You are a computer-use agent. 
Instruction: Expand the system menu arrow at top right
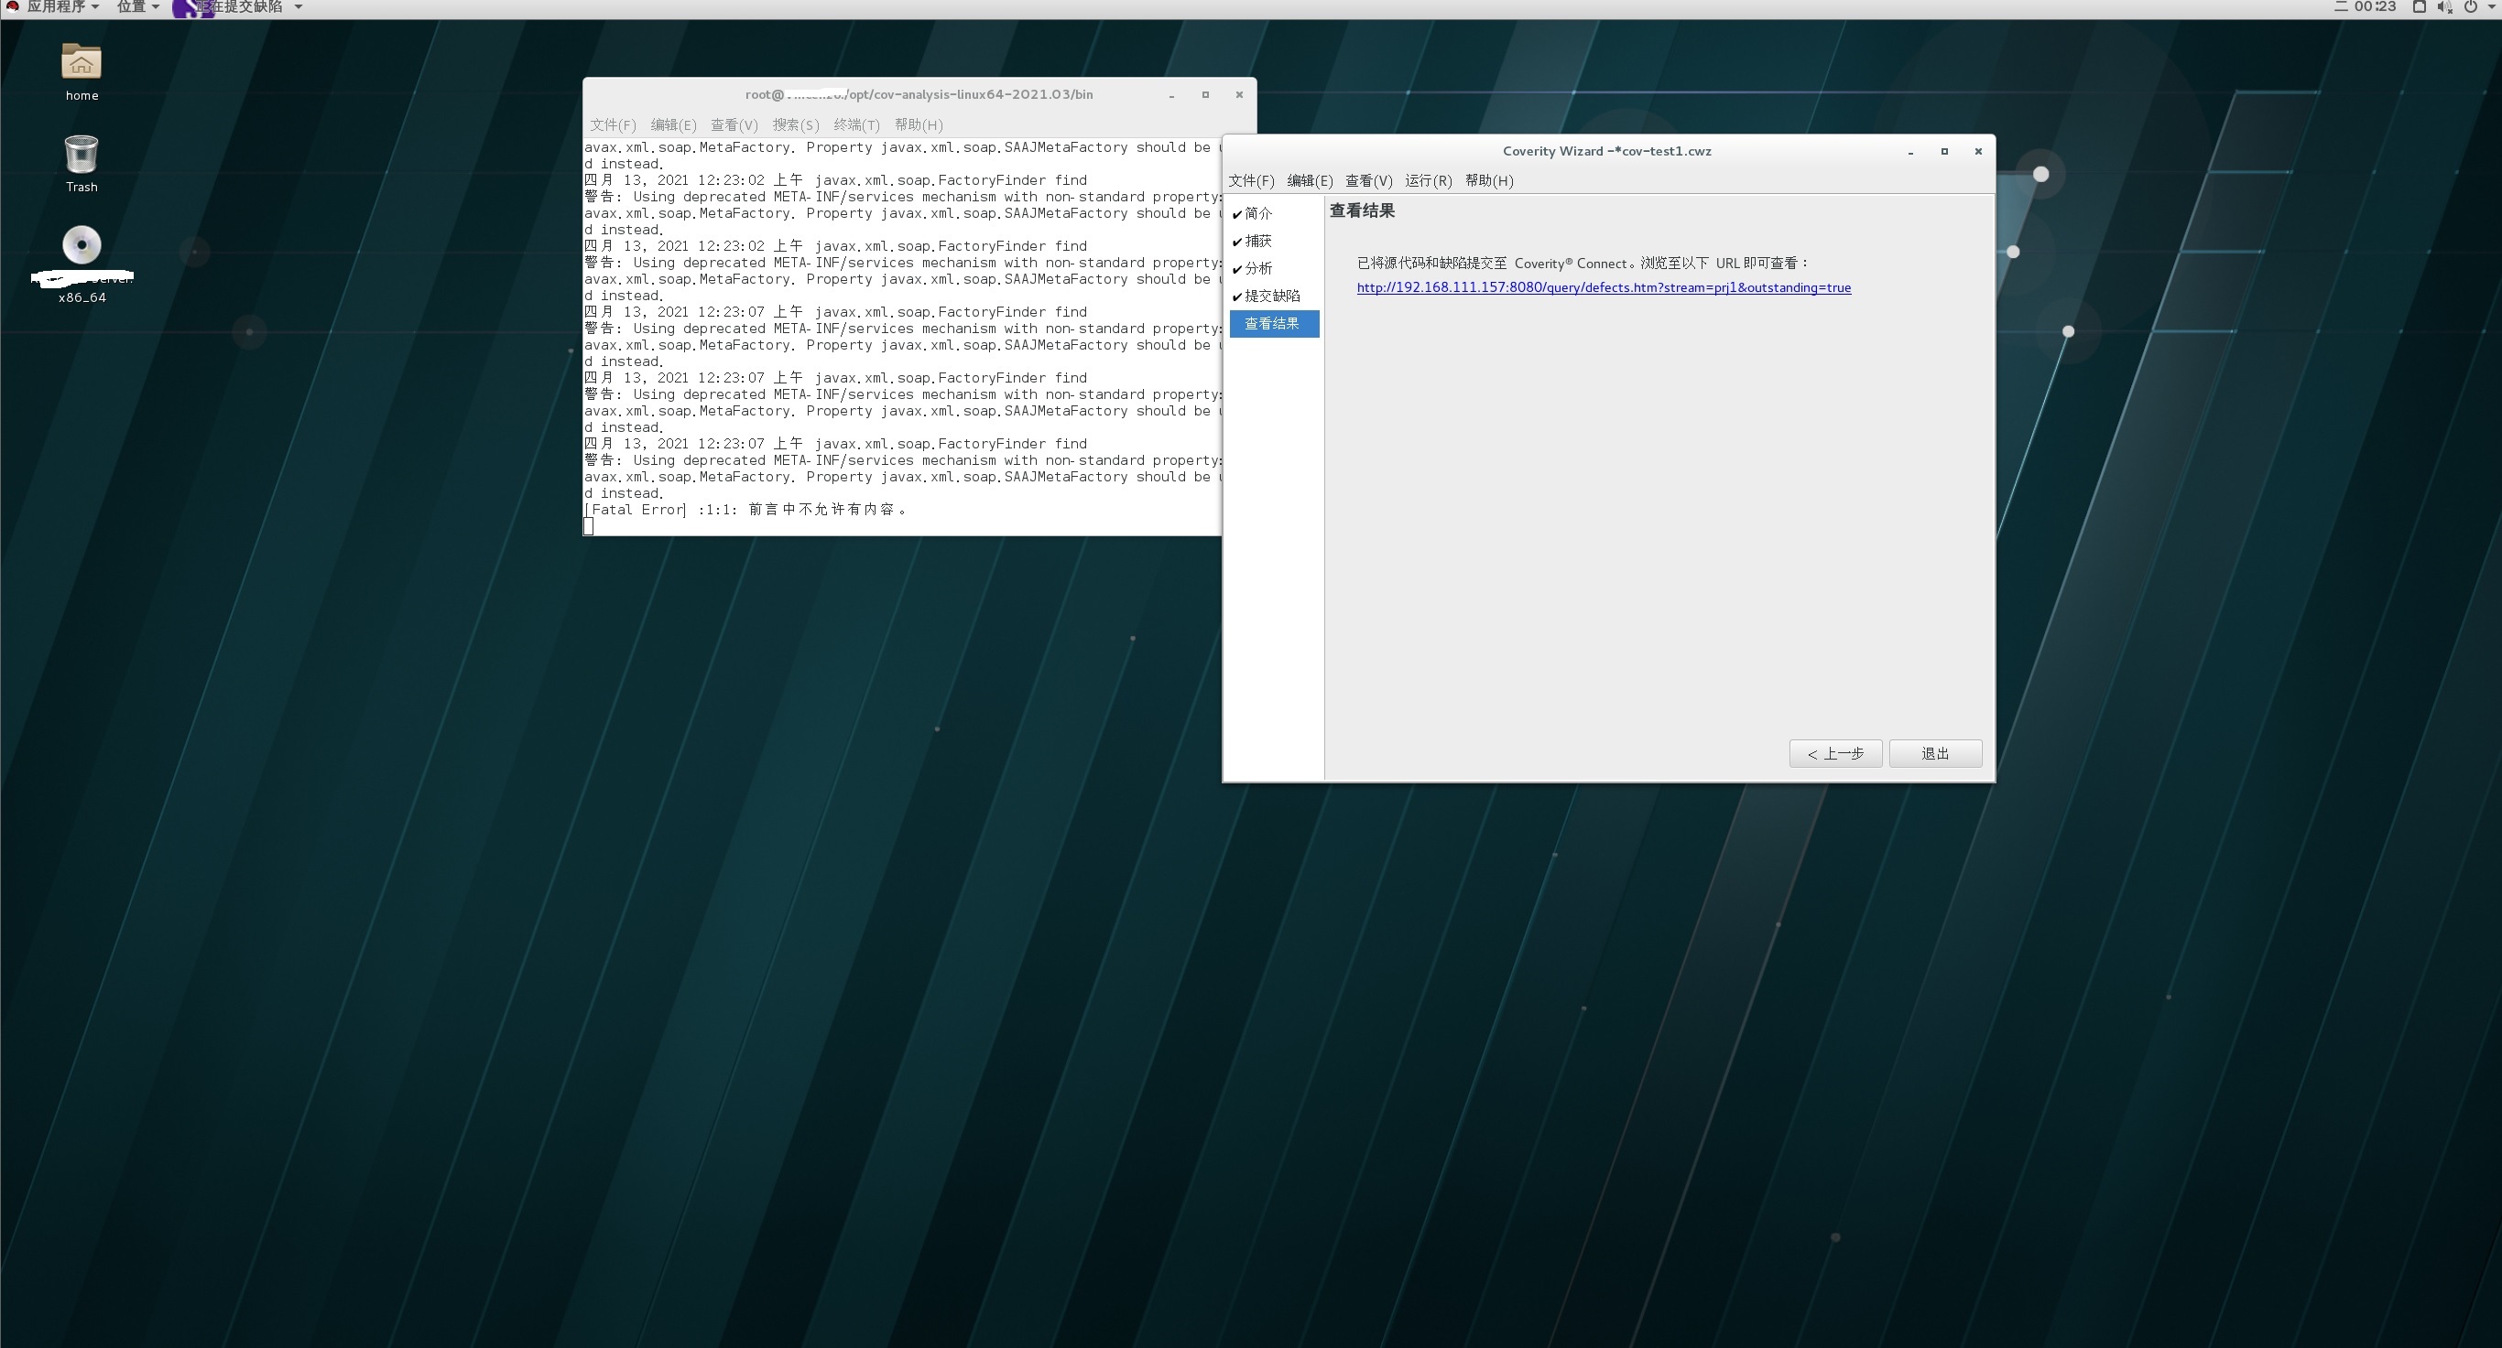click(x=2490, y=6)
